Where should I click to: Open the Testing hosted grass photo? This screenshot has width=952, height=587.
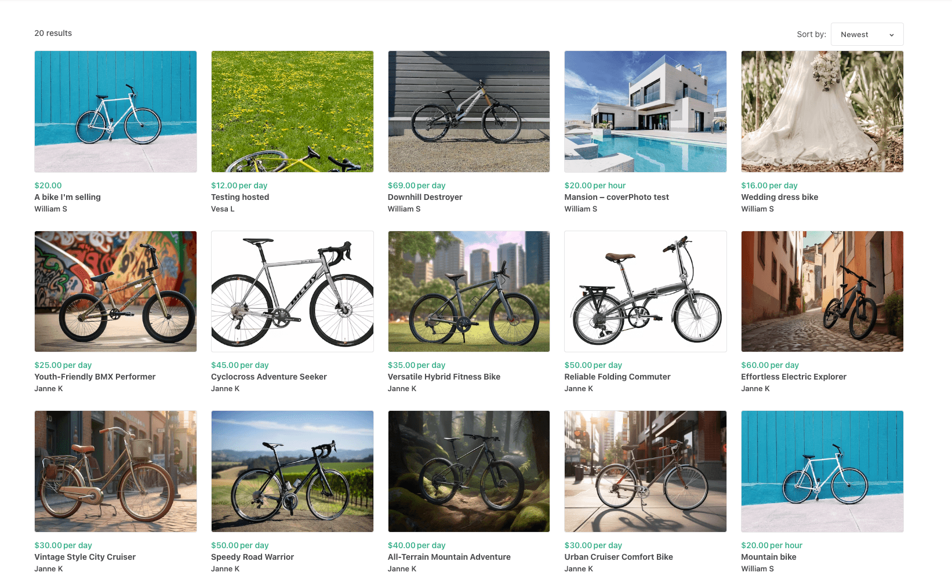(292, 111)
